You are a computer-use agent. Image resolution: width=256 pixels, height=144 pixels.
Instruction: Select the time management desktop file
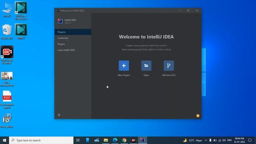(x=7, y=79)
